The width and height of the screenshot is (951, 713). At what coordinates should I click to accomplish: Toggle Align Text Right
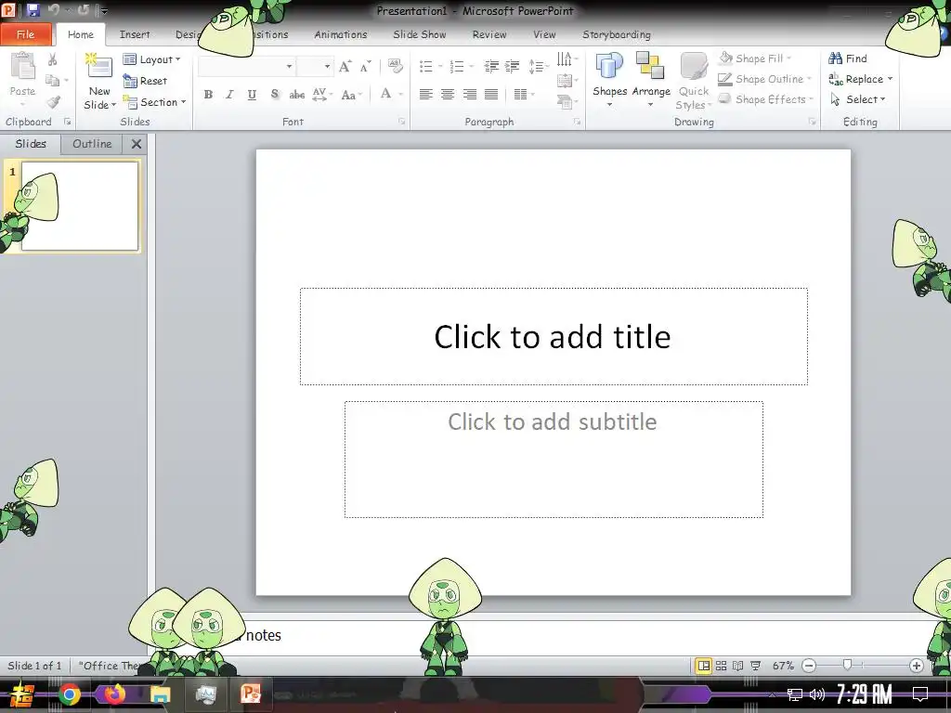click(469, 95)
